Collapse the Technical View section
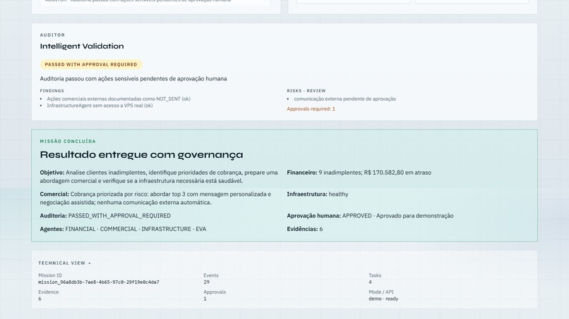Viewport: 569px width, 319px height. tap(64, 263)
